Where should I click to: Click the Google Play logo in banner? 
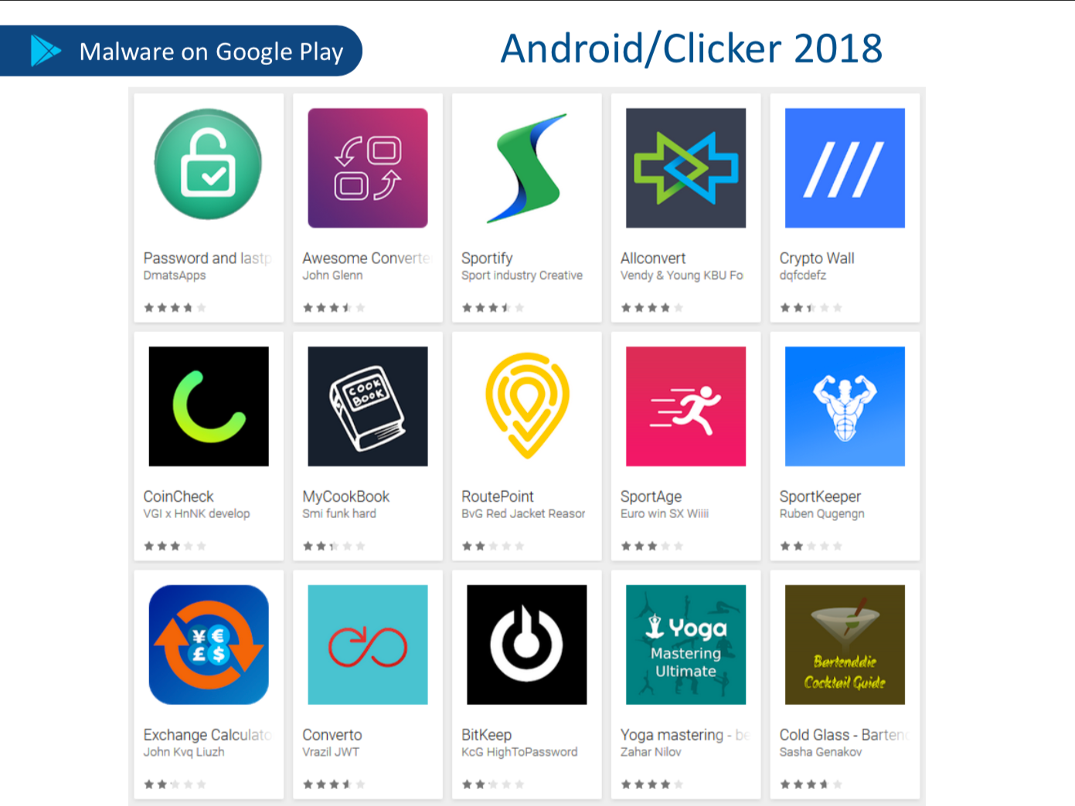pos(46,51)
